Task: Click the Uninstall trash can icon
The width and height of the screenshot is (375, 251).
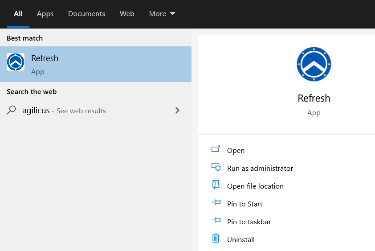Action: (x=216, y=238)
